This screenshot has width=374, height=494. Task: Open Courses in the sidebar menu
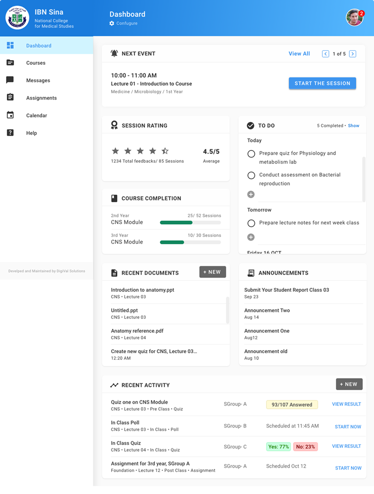pyautogui.click(x=46, y=63)
